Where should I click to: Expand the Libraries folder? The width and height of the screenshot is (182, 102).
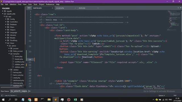tap(6, 35)
